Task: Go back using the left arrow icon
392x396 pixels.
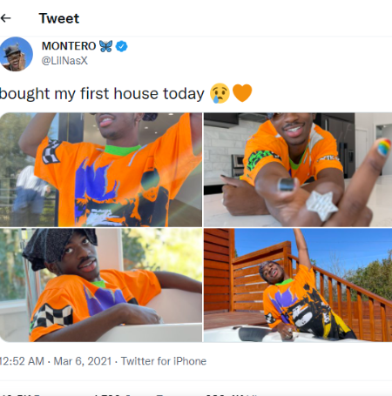Action: point(6,18)
